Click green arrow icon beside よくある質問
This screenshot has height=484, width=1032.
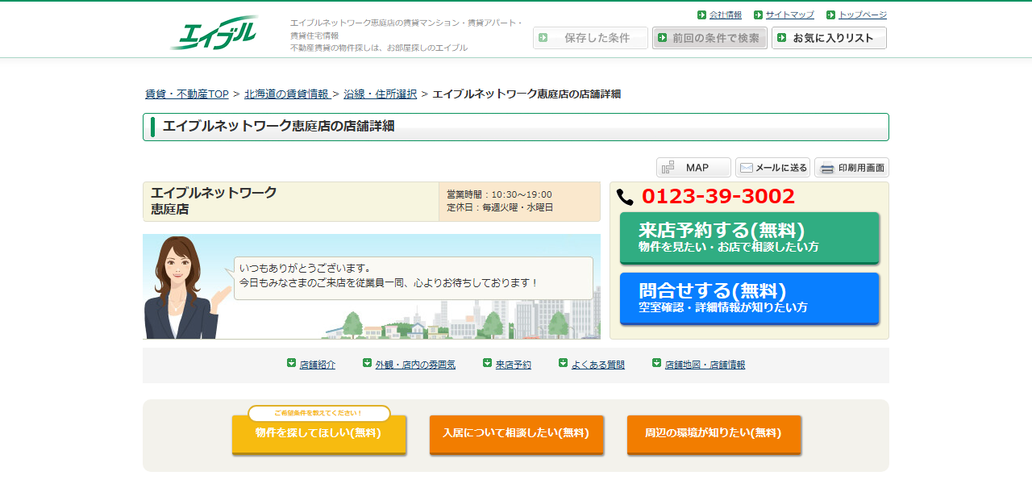(564, 363)
